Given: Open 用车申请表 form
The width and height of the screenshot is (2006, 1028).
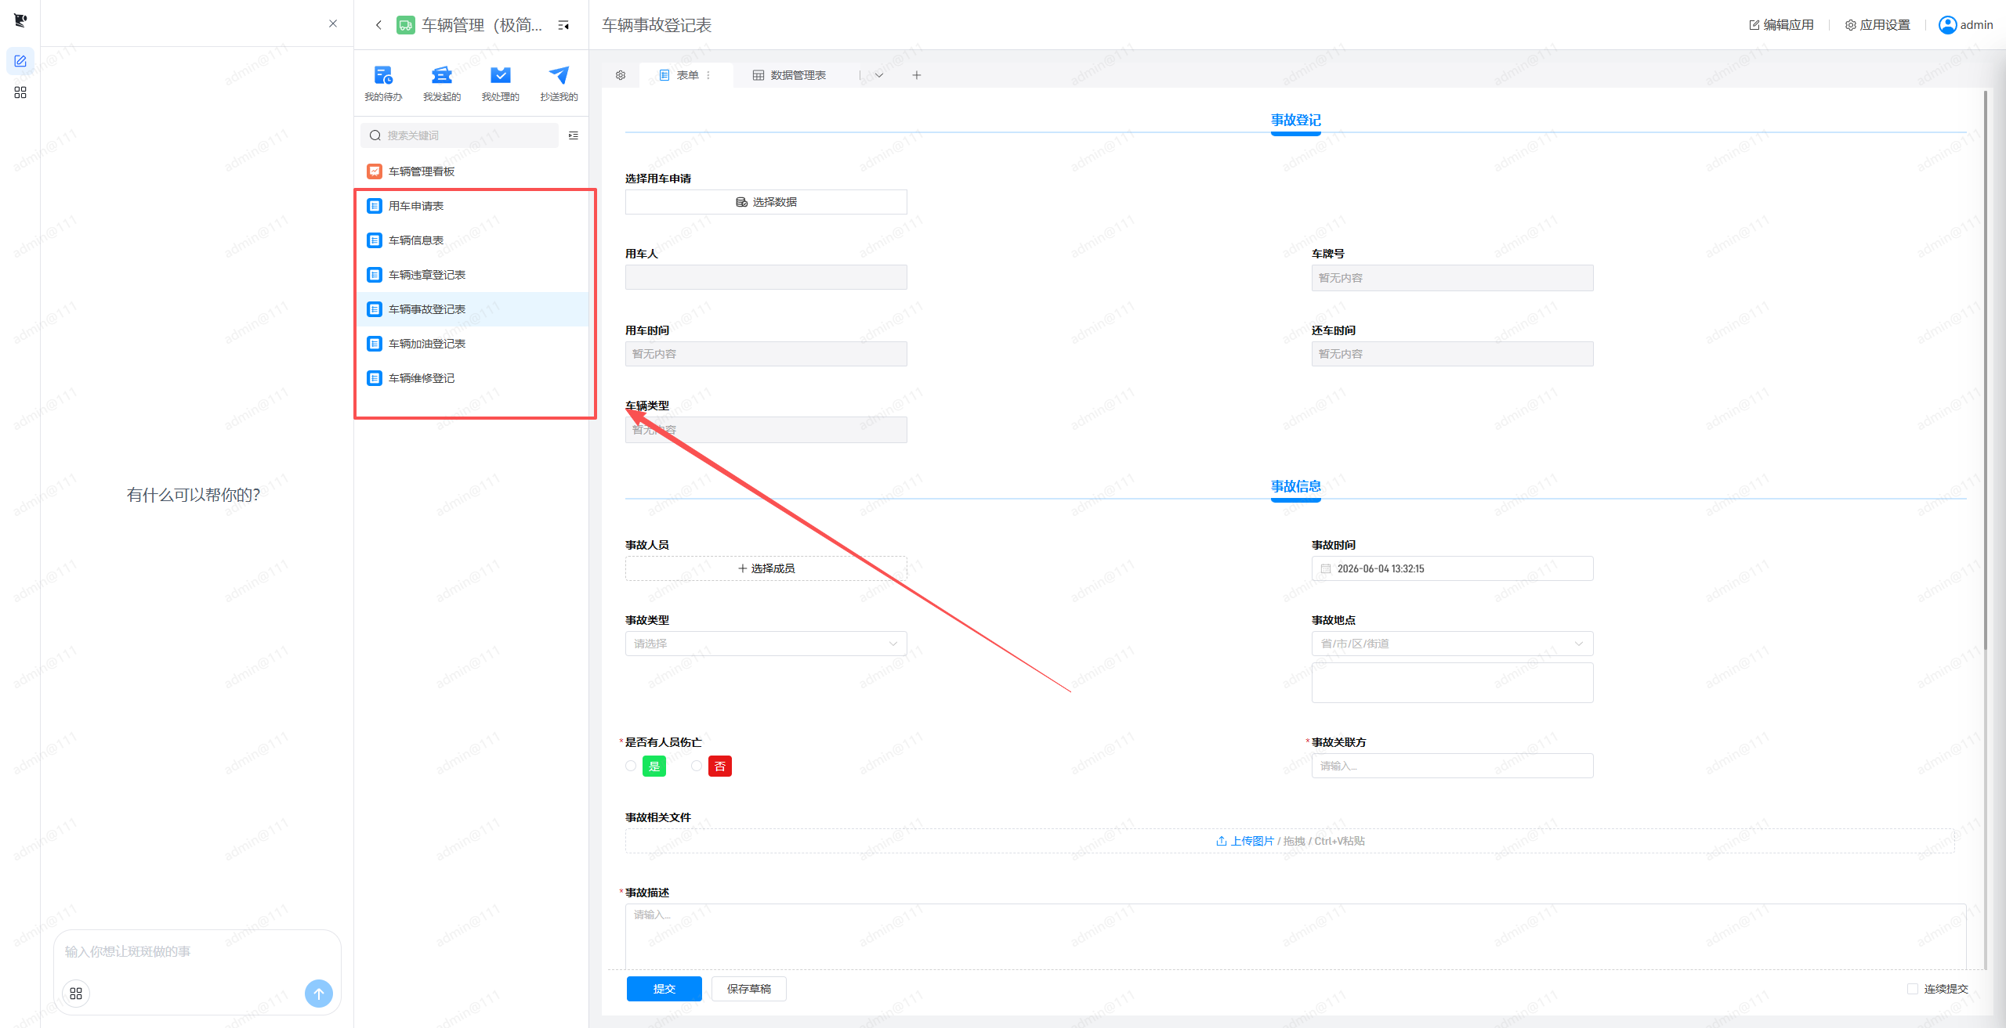Looking at the screenshot, I should click(472, 206).
